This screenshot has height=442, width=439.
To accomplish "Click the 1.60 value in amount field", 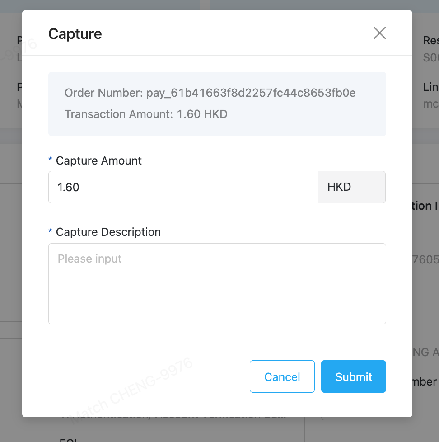I will point(69,187).
